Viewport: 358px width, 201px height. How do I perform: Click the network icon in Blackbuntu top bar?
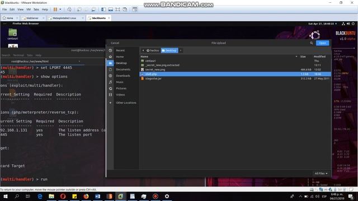point(343,23)
